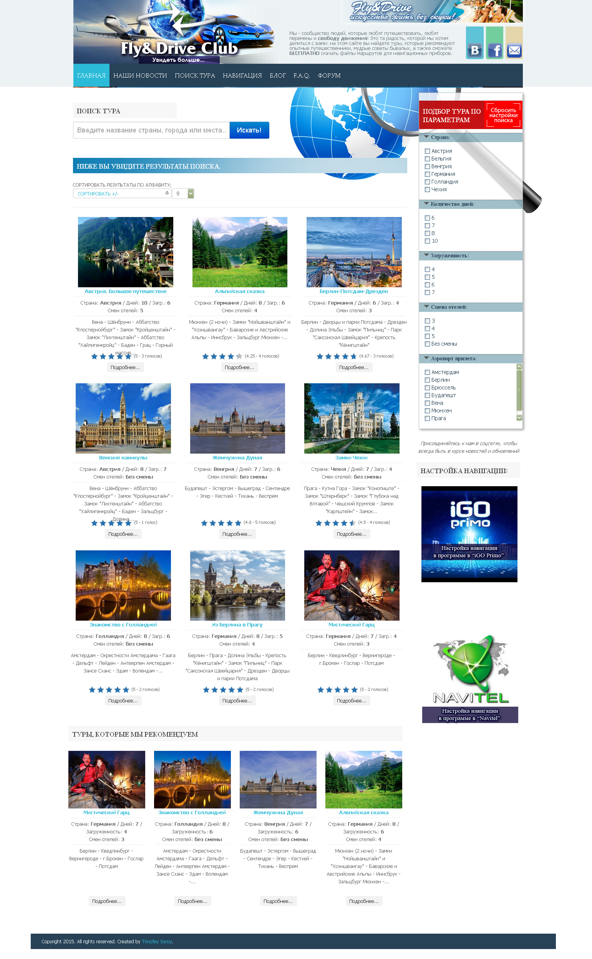Collapse the Количество дней filter section
This screenshot has height=959, width=592.
click(x=471, y=204)
